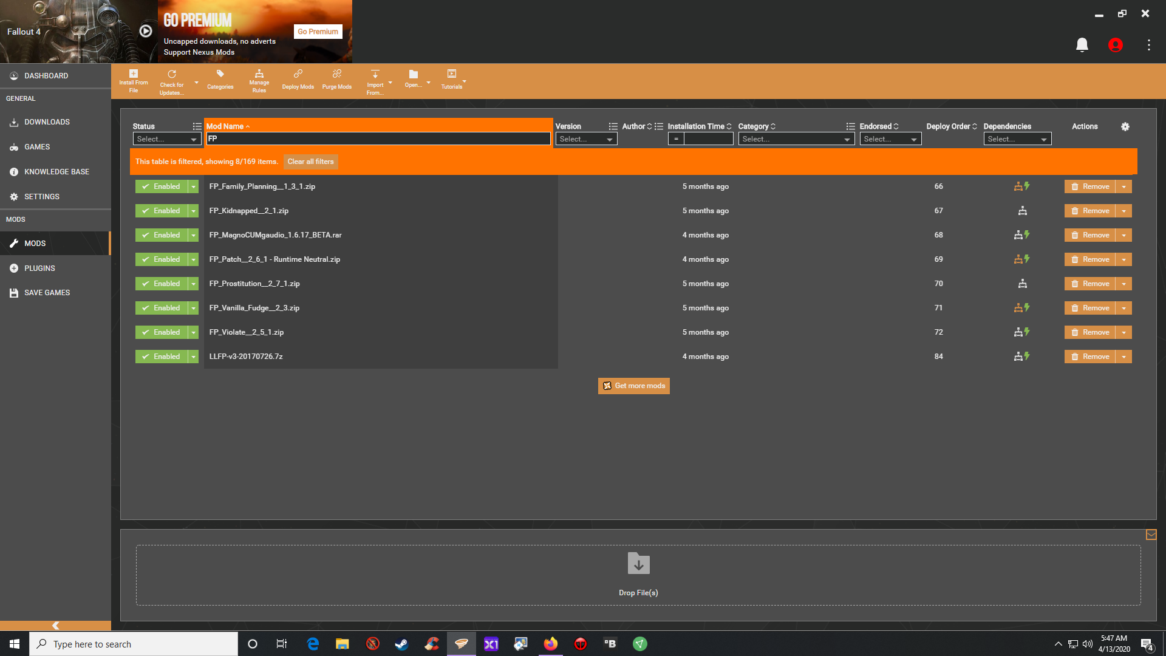The height and width of the screenshot is (656, 1166).
Task: Expand Remove options for LLFP-v3 row
Action: click(x=1124, y=357)
